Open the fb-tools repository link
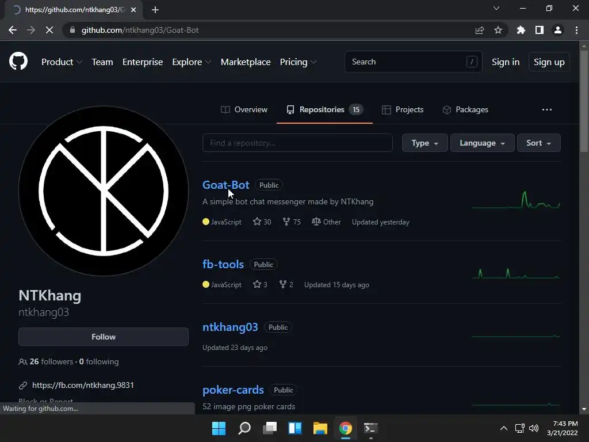The image size is (589, 442). pyautogui.click(x=223, y=264)
